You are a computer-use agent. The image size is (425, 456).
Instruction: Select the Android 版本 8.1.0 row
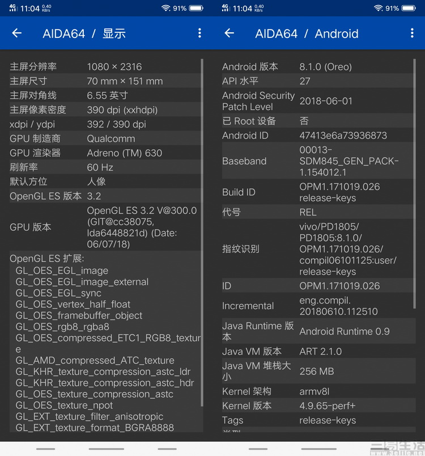coord(317,67)
